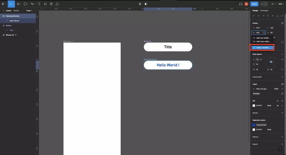Add a stroke
Viewport: 286px width, 155px height.
pos(282,113)
